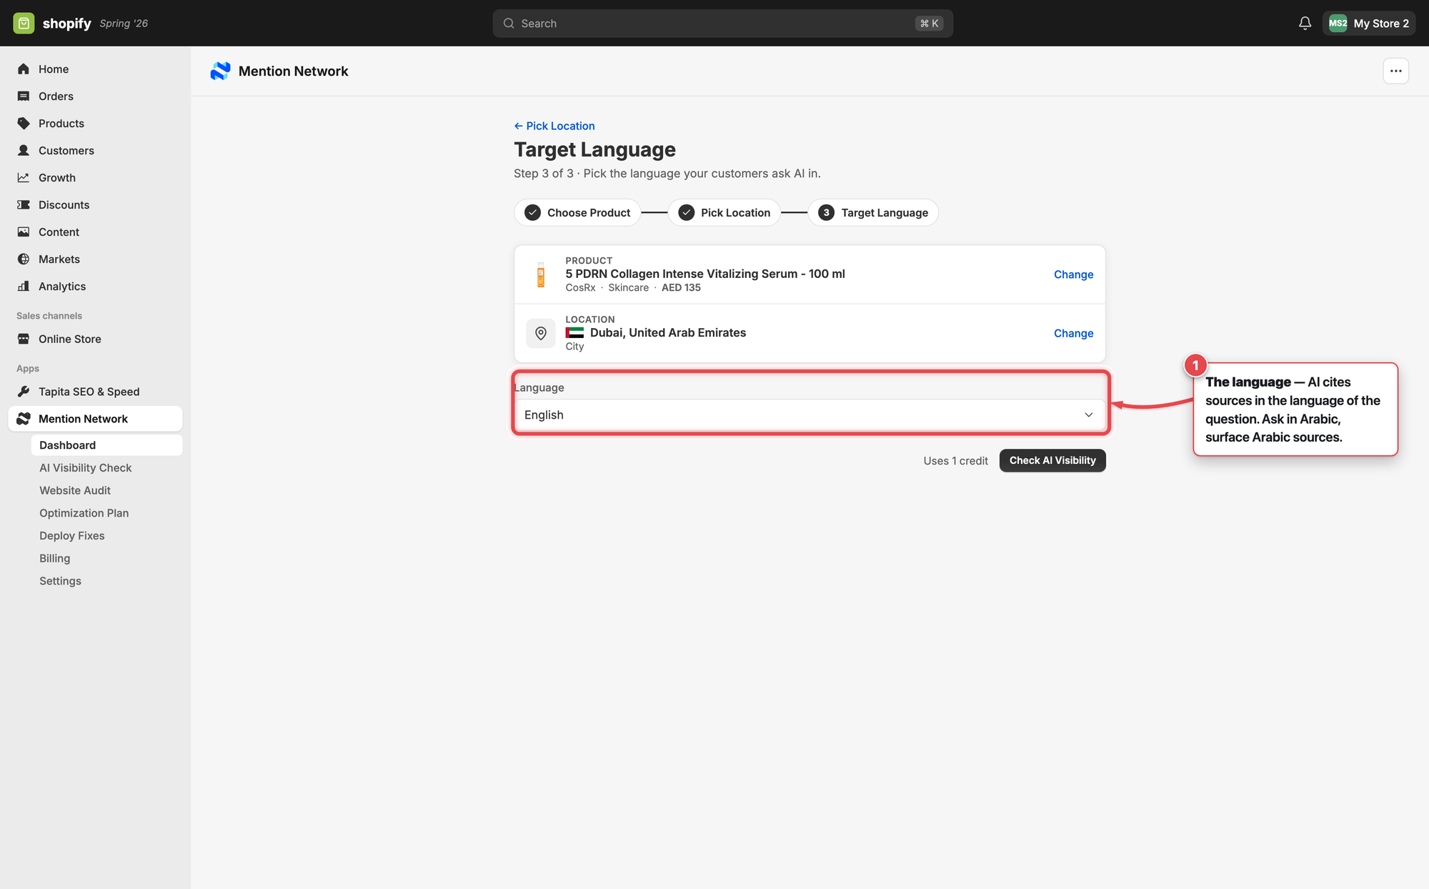This screenshot has height=889, width=1429.
Task: Click the Language dropdown chevron arrow
Action: (x=1088, y=414)
